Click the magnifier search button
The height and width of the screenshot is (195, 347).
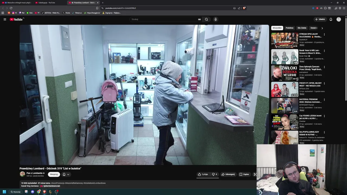point(206,19)
